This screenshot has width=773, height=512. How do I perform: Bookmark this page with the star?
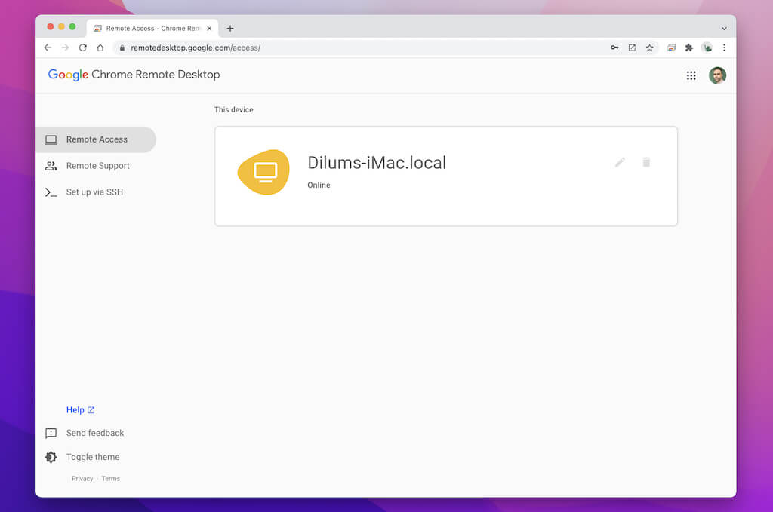[650, 48]
